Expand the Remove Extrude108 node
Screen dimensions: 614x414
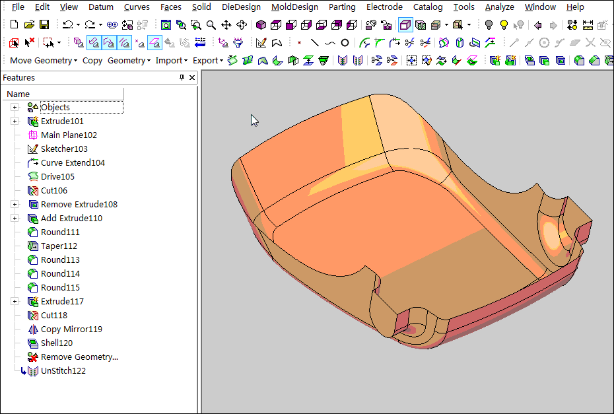click(15, 205)
